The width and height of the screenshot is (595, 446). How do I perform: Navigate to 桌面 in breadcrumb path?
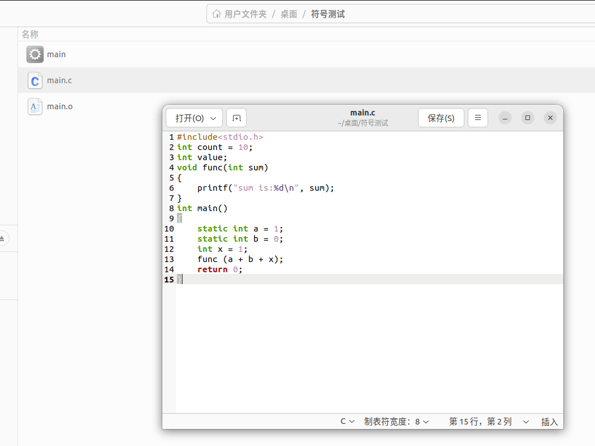289,14
